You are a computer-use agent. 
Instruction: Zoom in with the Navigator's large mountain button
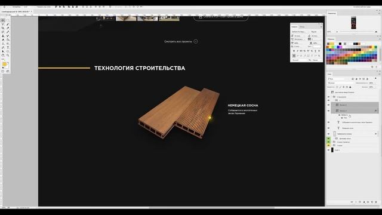coord(376,32)
